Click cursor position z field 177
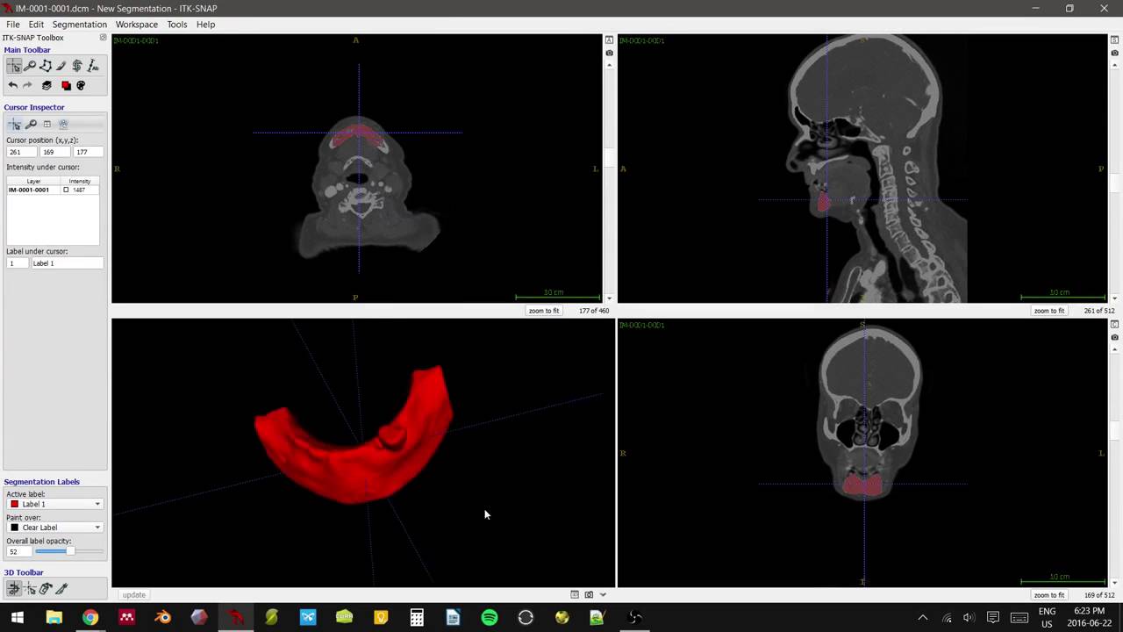Viewport: 1123px width, 632px height. 88,152
